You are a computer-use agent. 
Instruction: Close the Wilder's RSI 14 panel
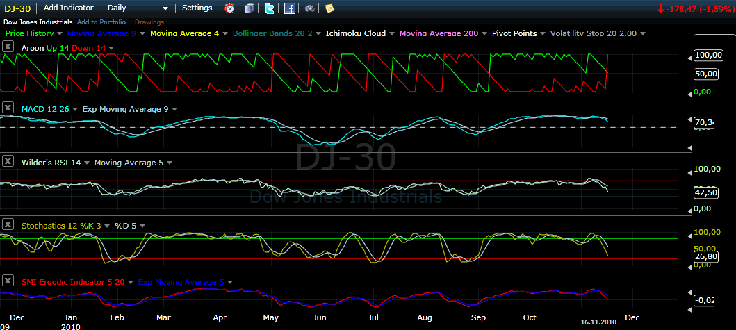click(8, 162)
